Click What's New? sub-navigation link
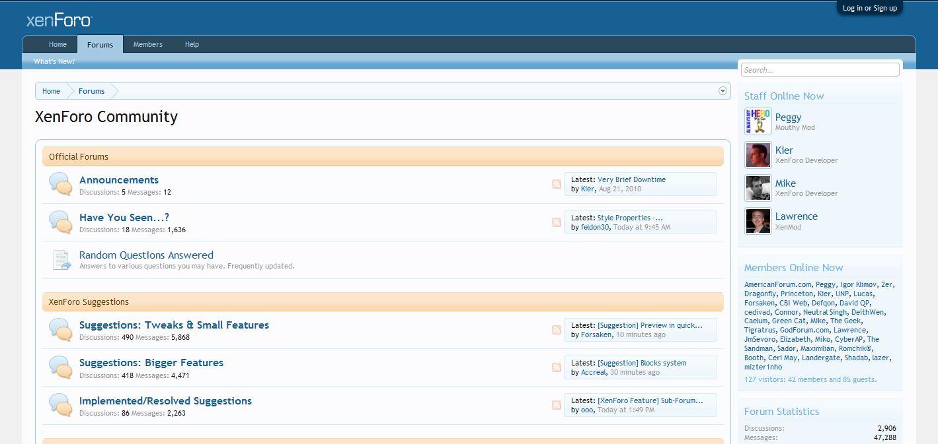The image size is (938, 444). (x=54, y=61)
